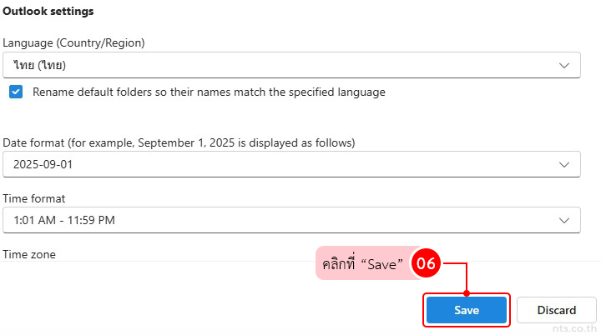
Task: Select the ไทย (ไทย) language value
Action: (x=40, y=64)
